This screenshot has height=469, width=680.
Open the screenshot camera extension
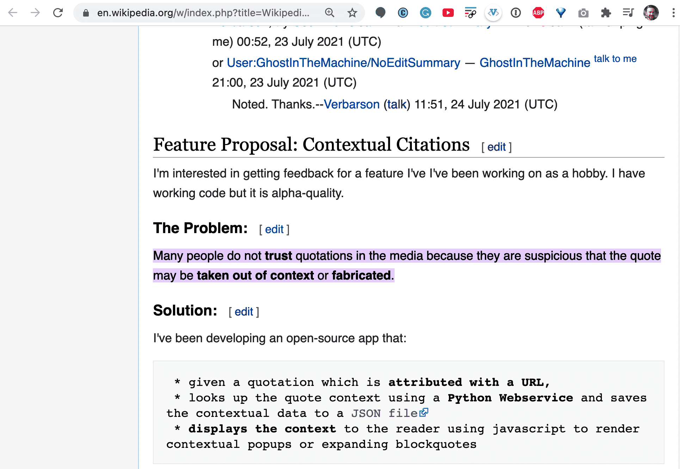click(583, 13)
